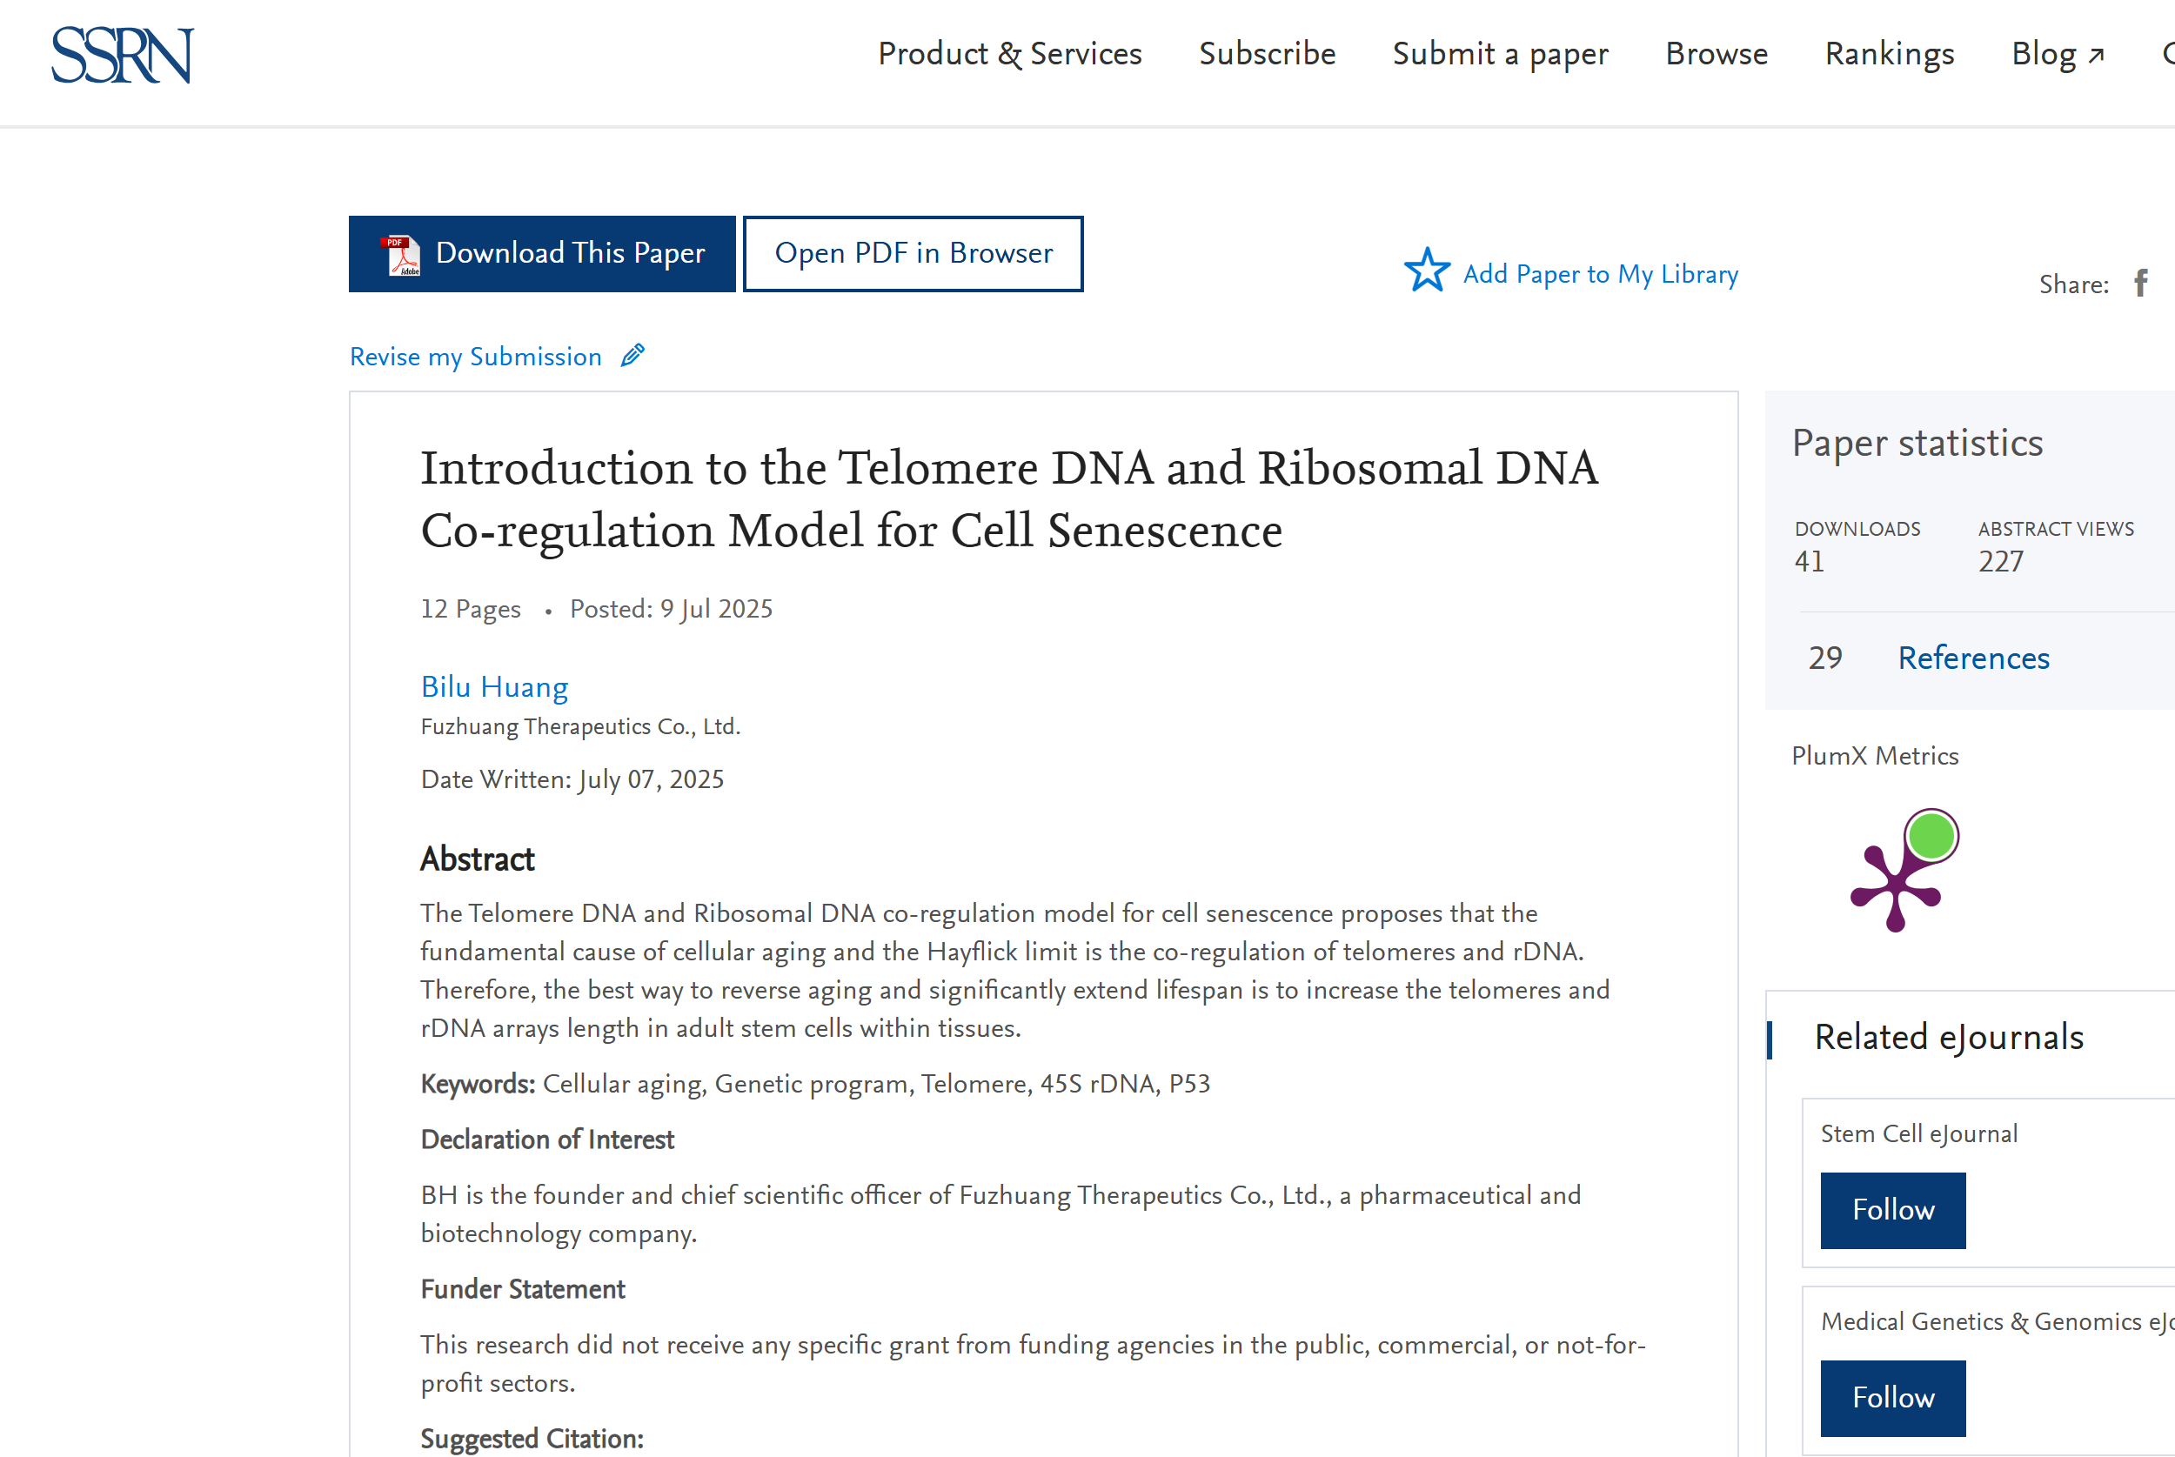Click the Revise my Submission link
The image size is (2175, 1457).
click(476, 357)
